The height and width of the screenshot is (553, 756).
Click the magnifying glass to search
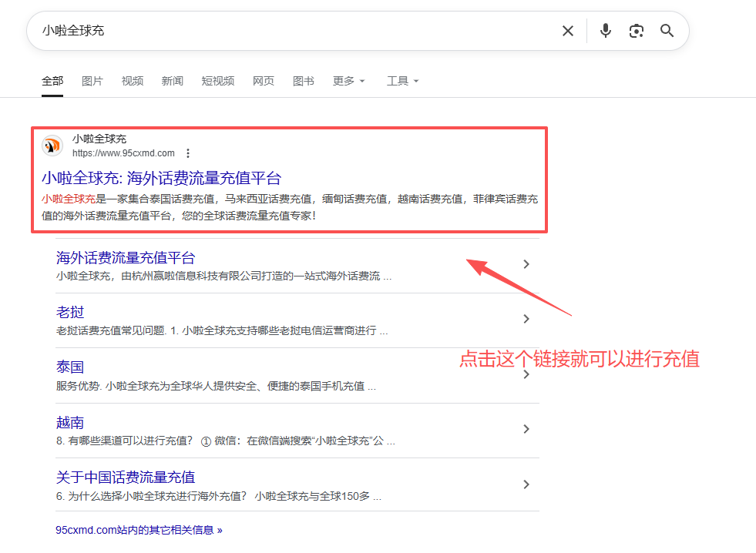click(667, 31)
